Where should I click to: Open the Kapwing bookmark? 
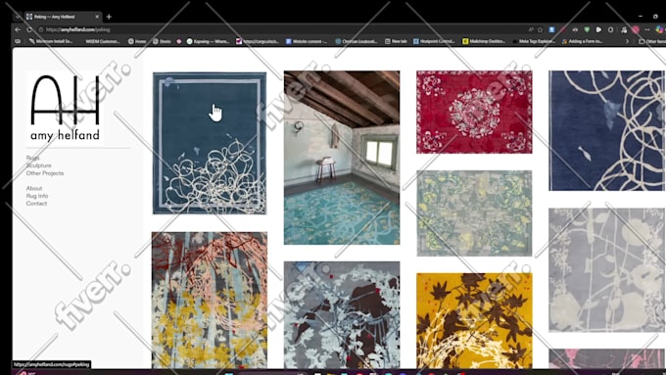click(x=208, y=41)
